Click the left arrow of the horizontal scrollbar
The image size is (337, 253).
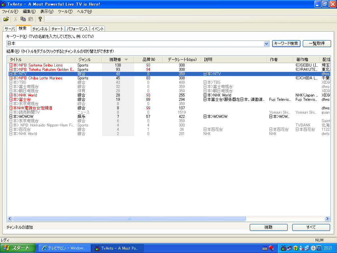(x=10, y=219)
